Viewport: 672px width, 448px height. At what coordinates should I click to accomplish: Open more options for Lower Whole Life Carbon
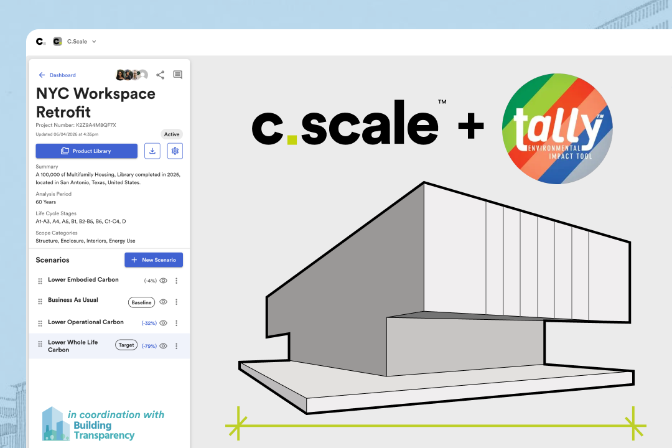pyautogui.click(x=176, y=346)
